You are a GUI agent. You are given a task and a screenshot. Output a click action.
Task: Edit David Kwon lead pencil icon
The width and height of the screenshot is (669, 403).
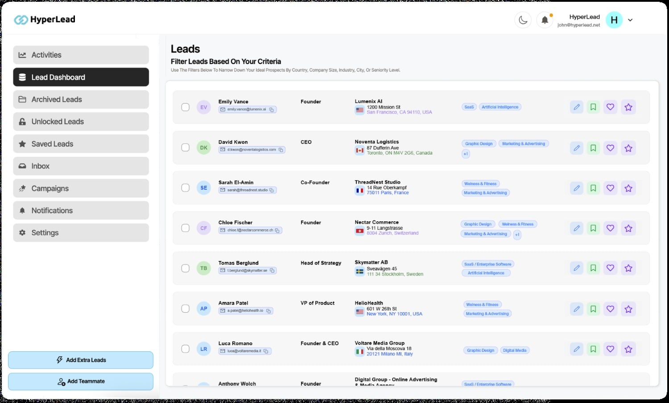tap(577, 148)
